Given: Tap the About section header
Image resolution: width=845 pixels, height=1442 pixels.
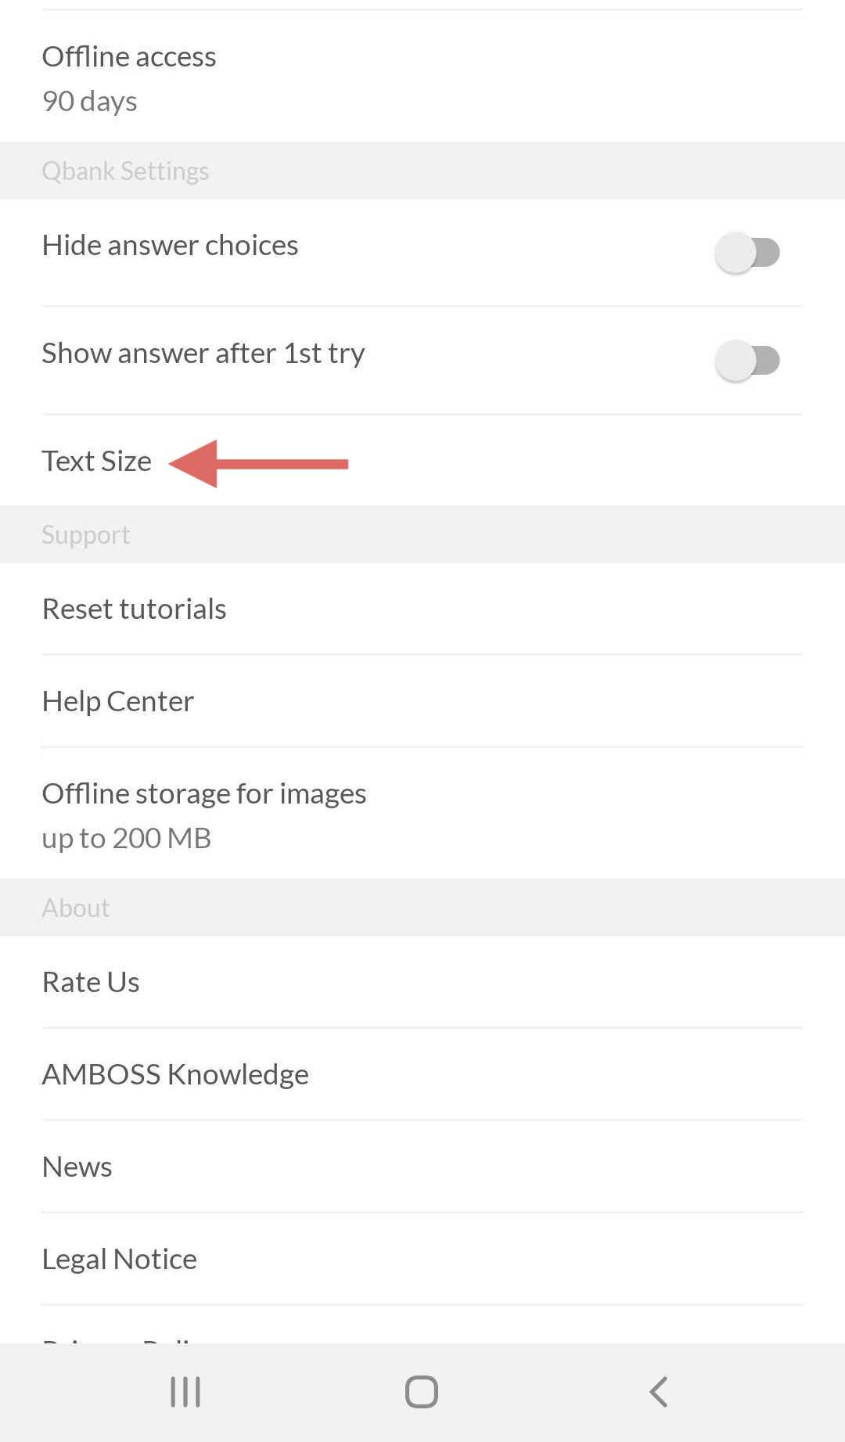Looking at the screenshot, I should 75,908.
